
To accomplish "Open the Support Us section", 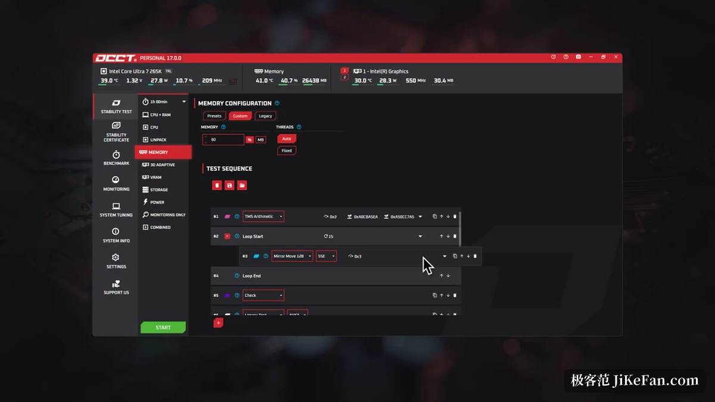I will [116, 287].
